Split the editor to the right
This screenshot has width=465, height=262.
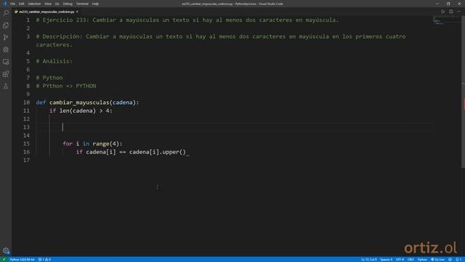point(450,12)
